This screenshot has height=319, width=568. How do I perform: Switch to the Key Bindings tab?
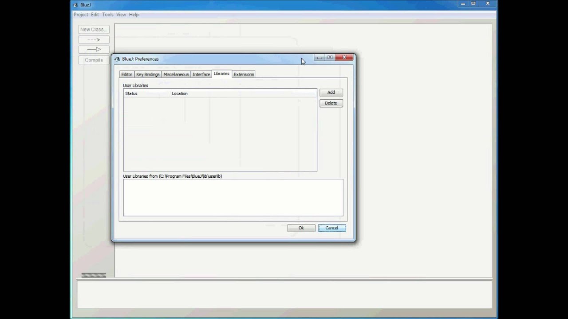(148, 74)
